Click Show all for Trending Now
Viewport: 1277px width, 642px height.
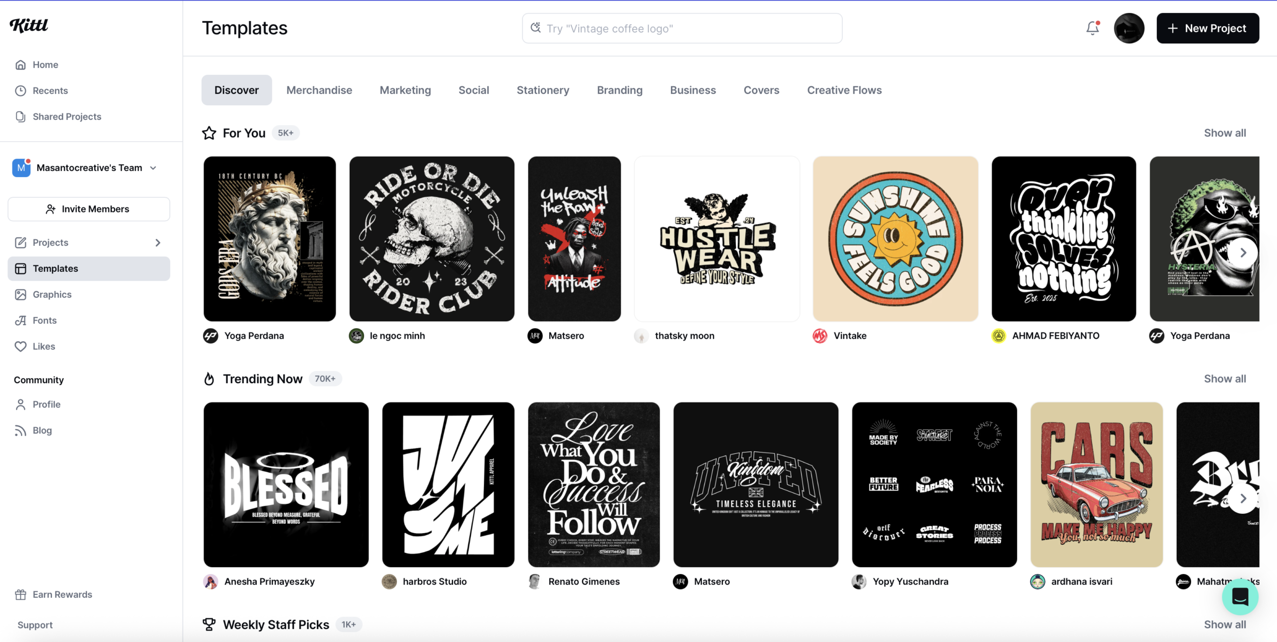pos(1225,379)
